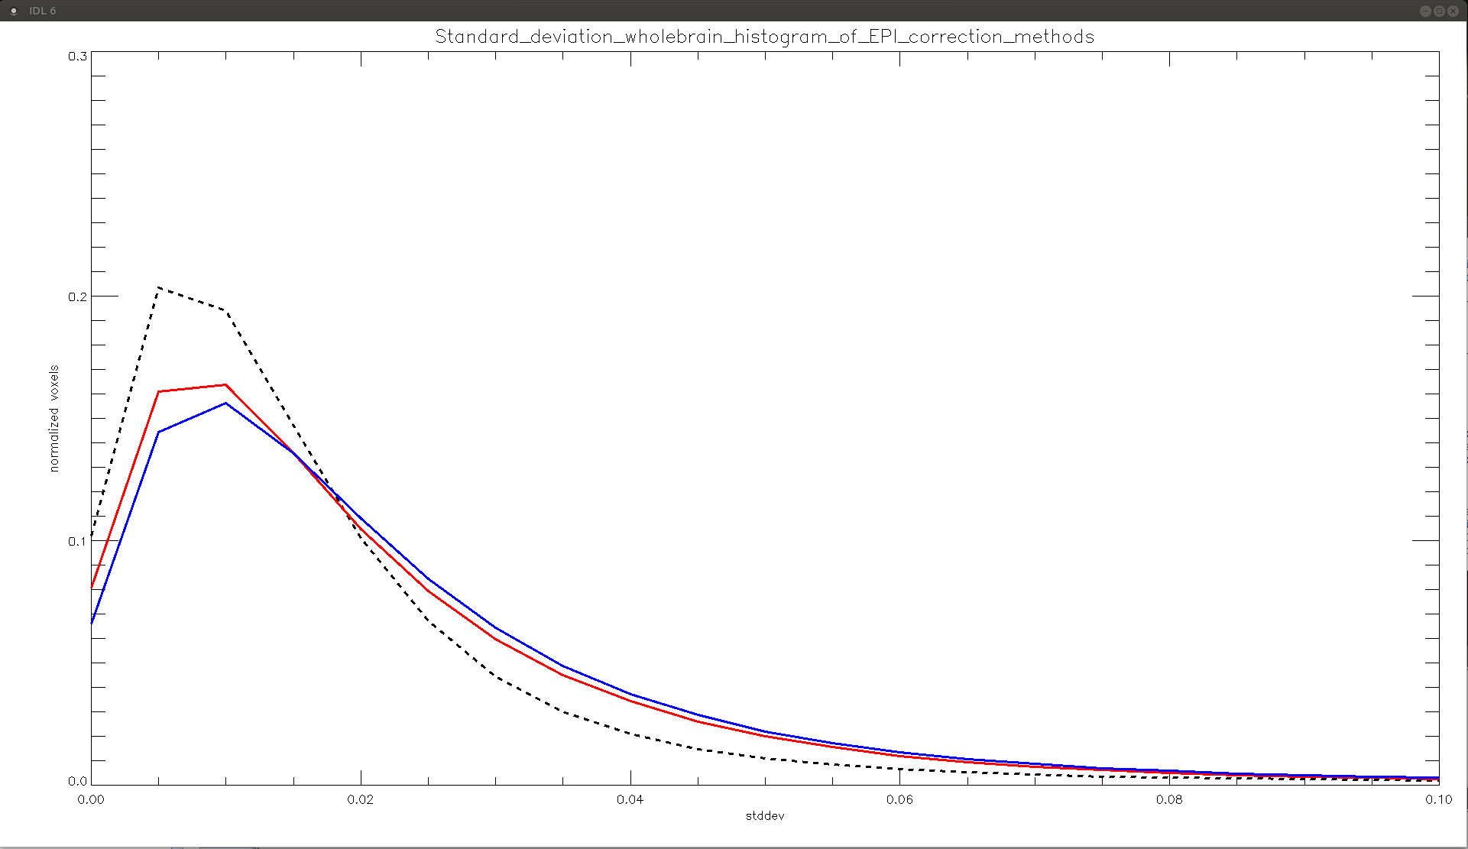Click the IDL 6 title bar text
Viewport: 1468px width, 849px height.
[42, 11]
